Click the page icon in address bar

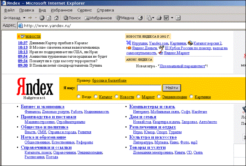(x=20, y=26)
